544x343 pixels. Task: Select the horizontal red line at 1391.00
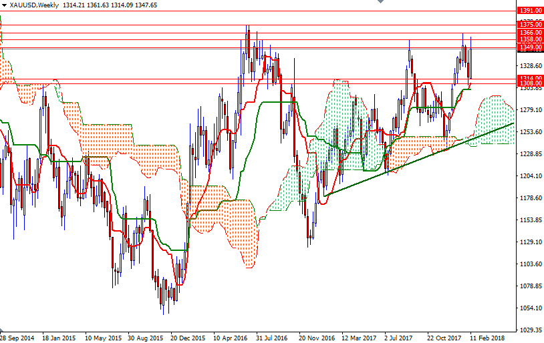(267, 11)
